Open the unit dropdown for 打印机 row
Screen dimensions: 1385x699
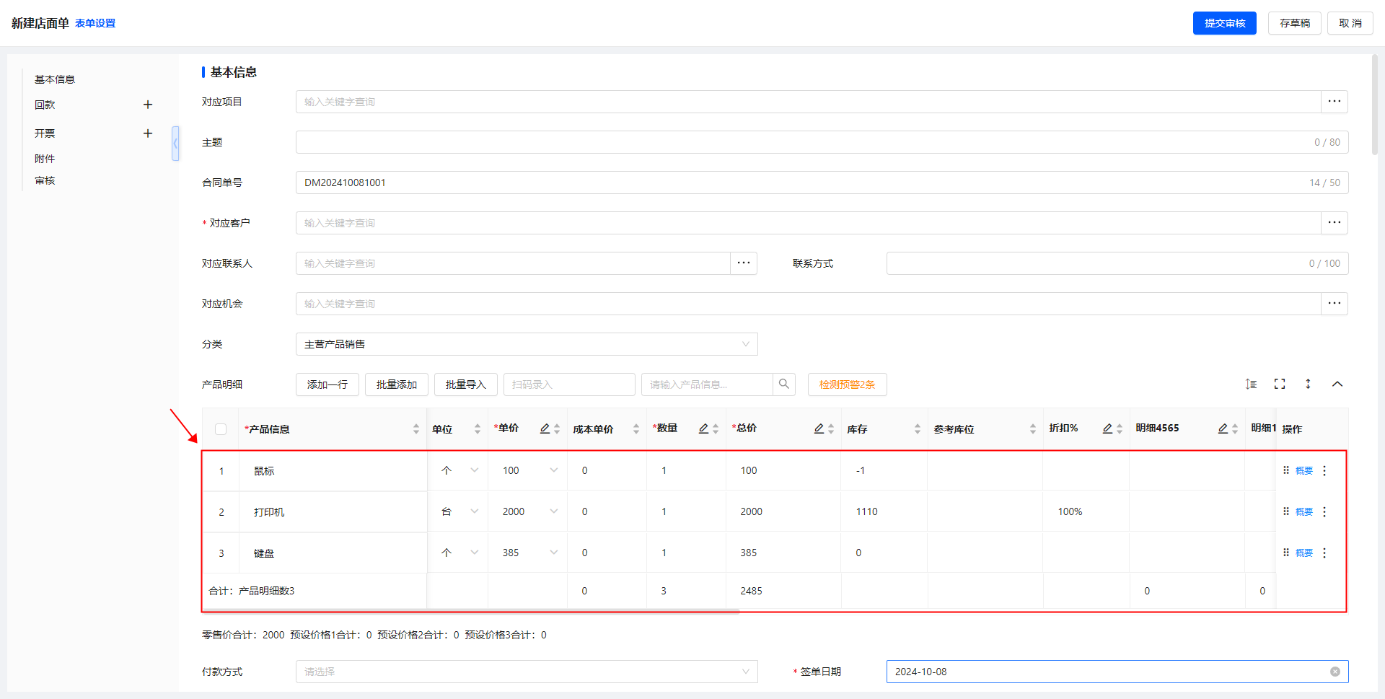tap(474, 511)
